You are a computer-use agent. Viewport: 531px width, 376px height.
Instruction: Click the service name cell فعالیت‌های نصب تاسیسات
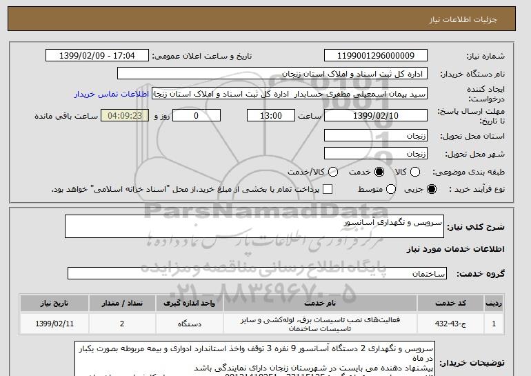coord(320,324)
